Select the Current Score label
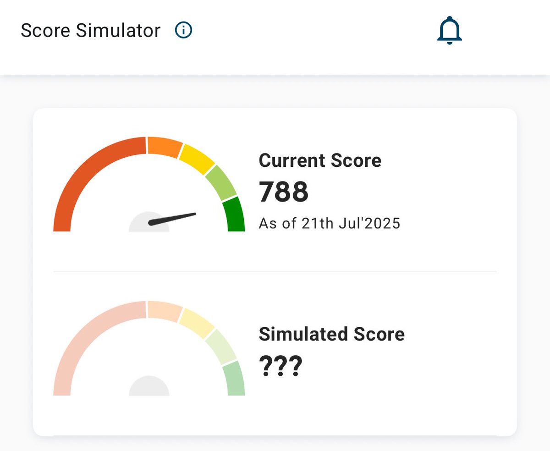Screen dimensions: 550x451 click(320, 160)
